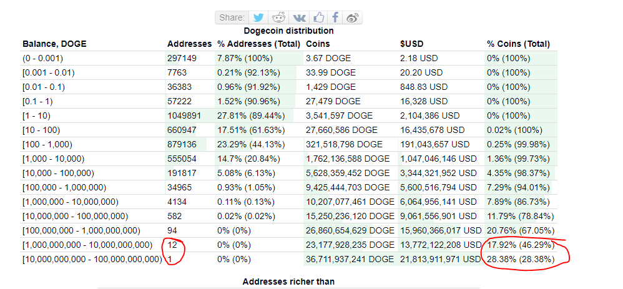The width and height of the screenshot is (623, 289).
Task: Click the "Share:" label
Action: tap(232, 17)
